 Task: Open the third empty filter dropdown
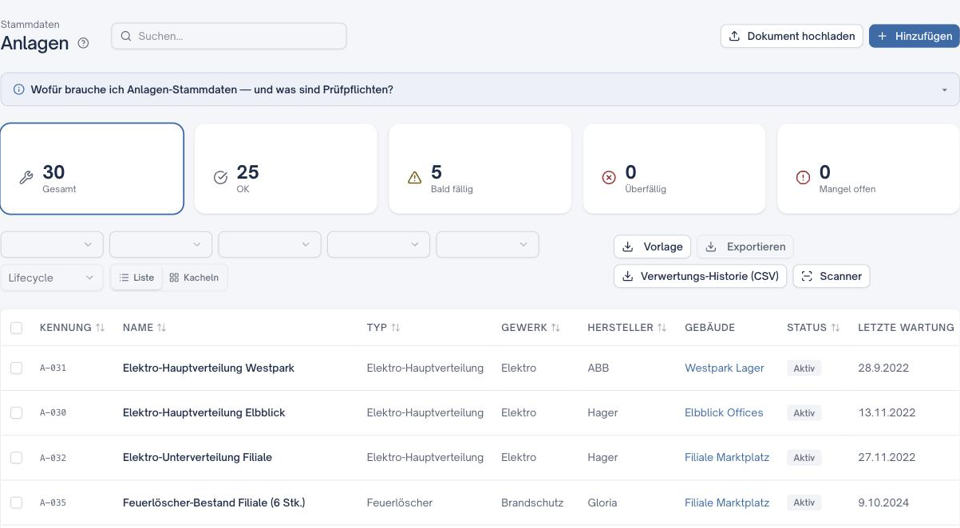tap(270, 244)
